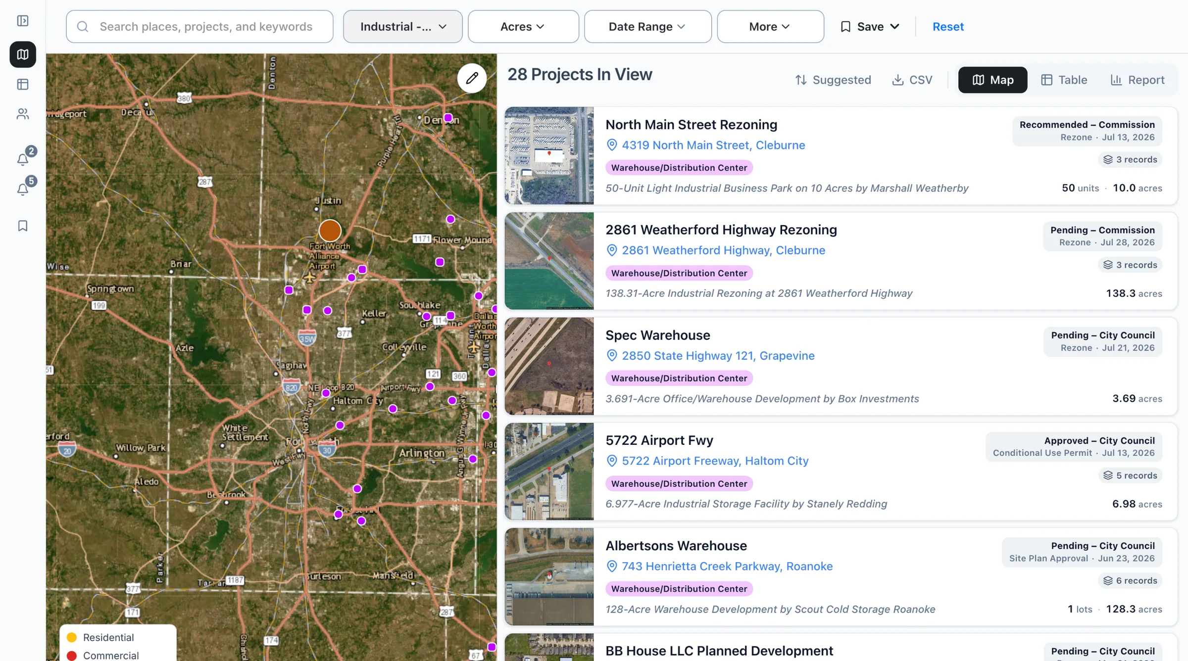Download projects as CSV

coord(912,80)
